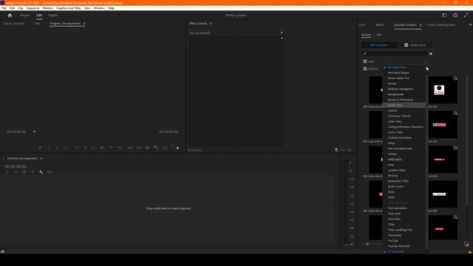The height and width of the screenshot is (266, 473).
Task: Click the filter funnel icon under Effect Controls
Action: (x=336, y=150)
